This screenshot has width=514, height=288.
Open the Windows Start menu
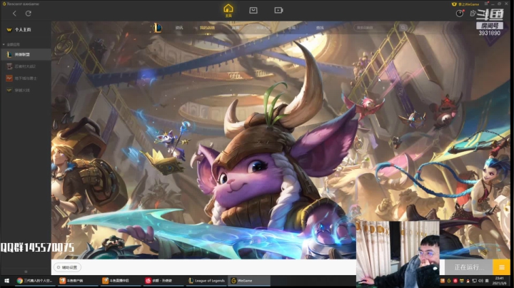click(x=6, y=281)
